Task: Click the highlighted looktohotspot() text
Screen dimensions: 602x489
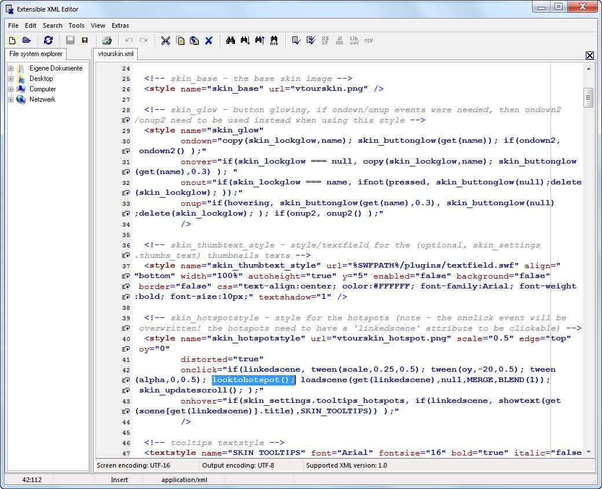Action: pos(254,380)
